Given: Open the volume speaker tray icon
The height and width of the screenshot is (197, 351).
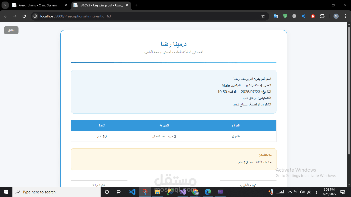Looking at the screenshot, I should 302,192.
